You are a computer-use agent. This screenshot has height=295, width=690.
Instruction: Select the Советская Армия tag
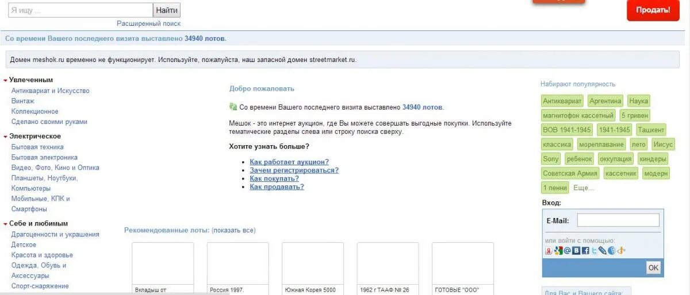click(x=570, y=173)
